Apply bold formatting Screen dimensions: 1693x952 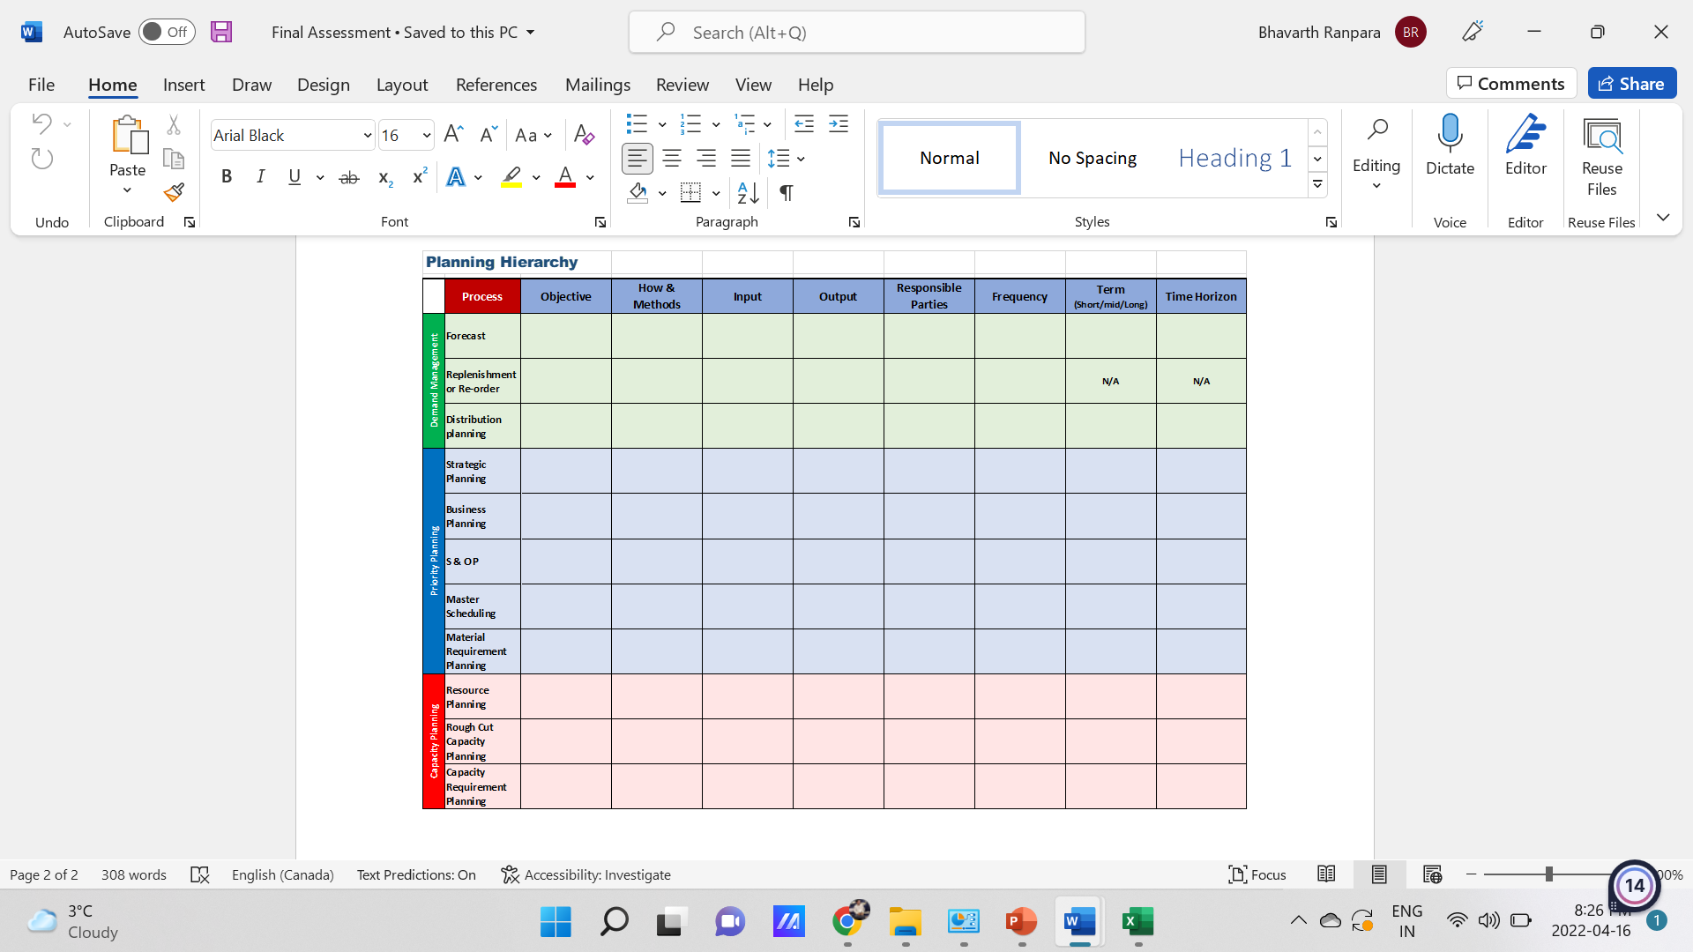click(x=227, y=176)
